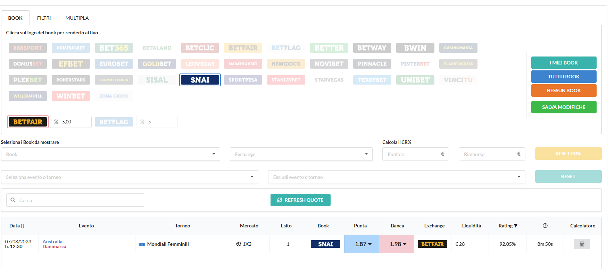Activate the 888SPORT book logo
This screenshot has height=269, width=615.
click(28, 48)
